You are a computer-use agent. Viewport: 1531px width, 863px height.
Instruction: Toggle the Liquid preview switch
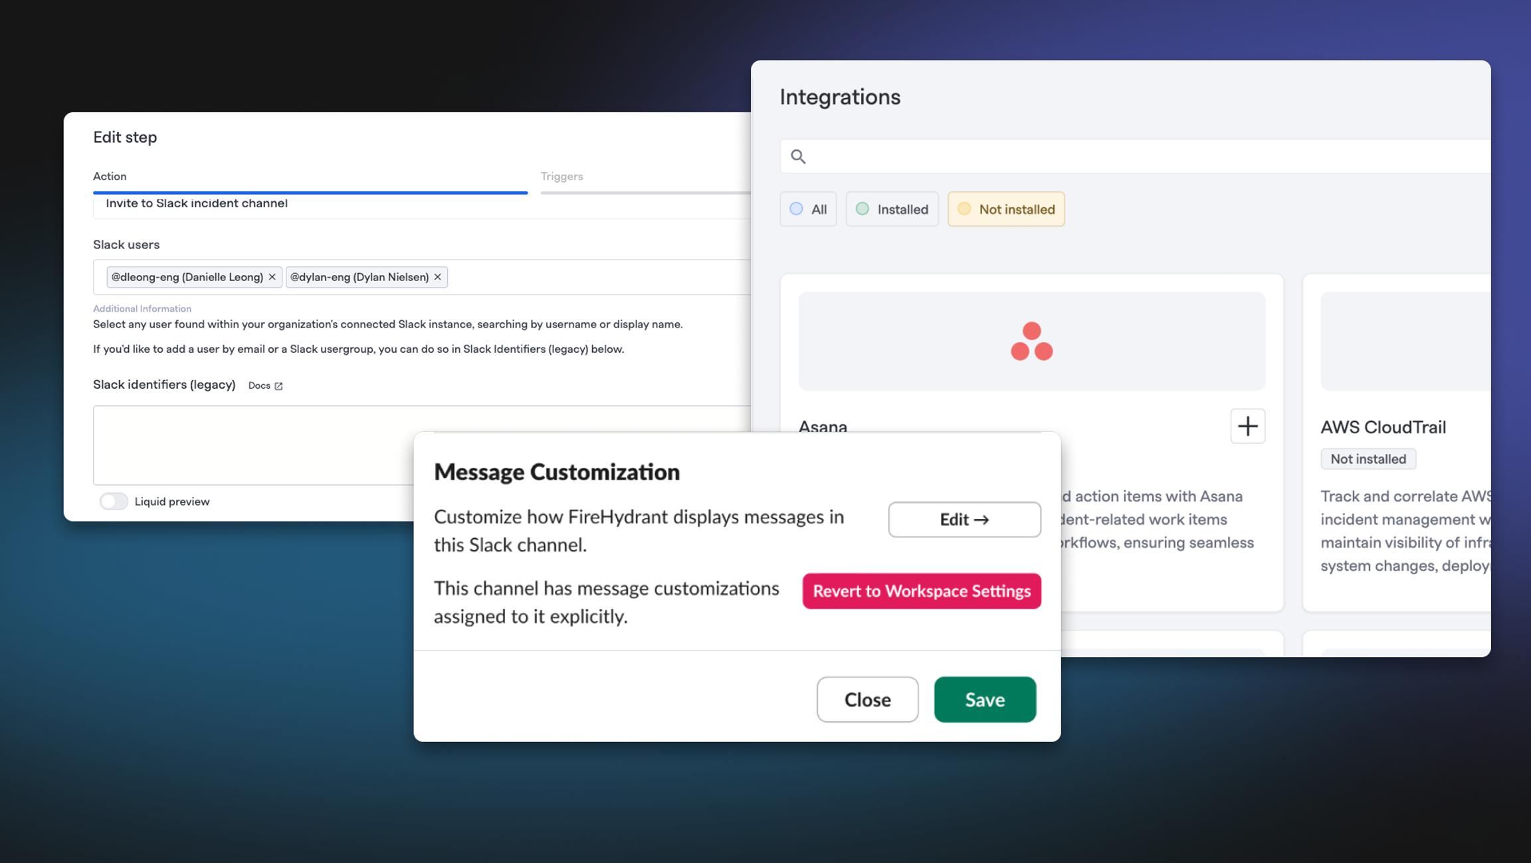coord(114,501)
